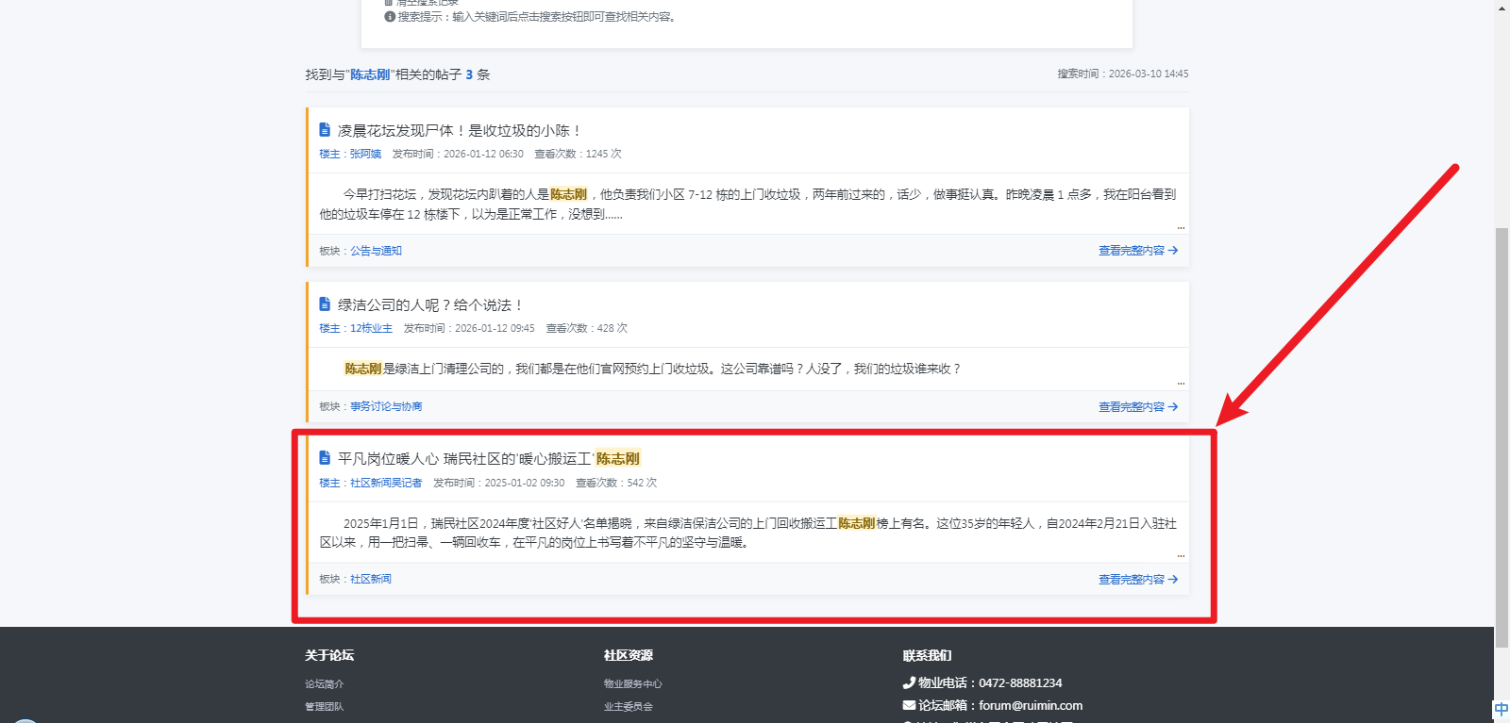Click the highlighted keyword 陈志刚 in results summary
The height and width of the screenshot is (723, 1510).
pos(370,74)
